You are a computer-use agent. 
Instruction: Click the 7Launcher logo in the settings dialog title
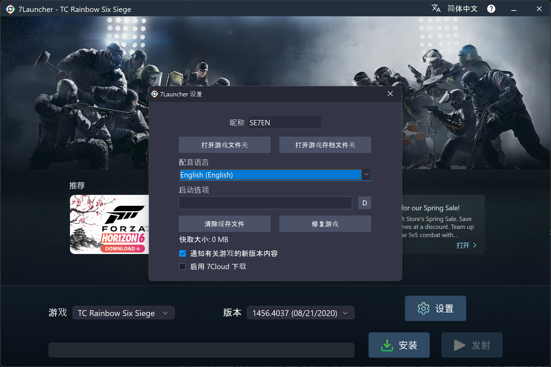point(155,94)
